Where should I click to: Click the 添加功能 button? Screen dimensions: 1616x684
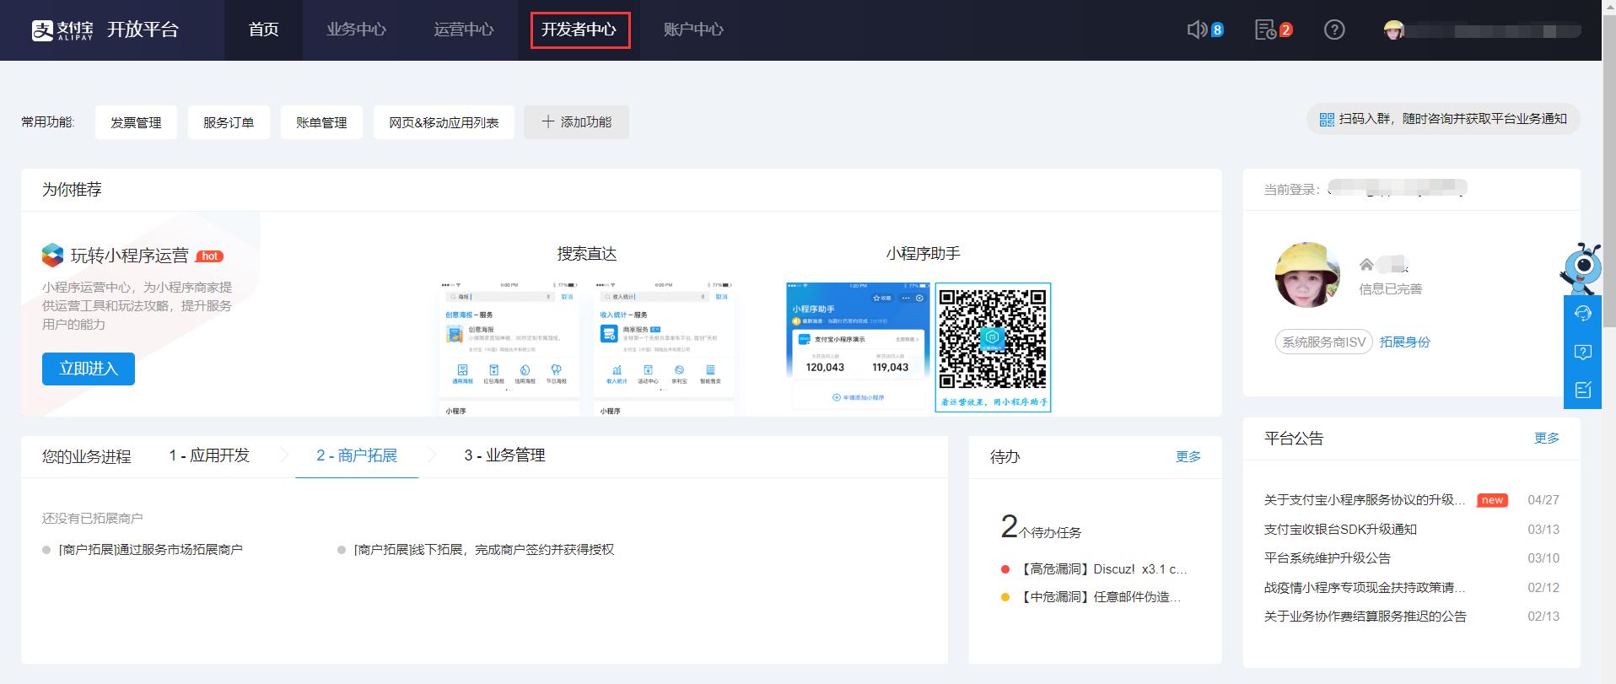[576, 122]
